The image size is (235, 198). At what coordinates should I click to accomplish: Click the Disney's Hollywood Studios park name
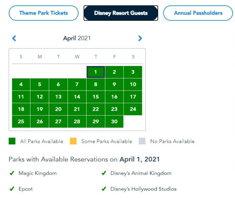point(143,189)
